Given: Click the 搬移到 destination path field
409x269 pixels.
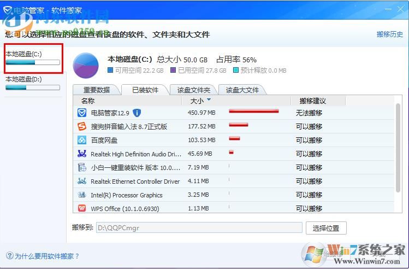Looking at the screenshot, I should [199, 227].
